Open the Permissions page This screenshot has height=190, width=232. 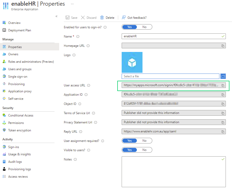coord(16,123)
